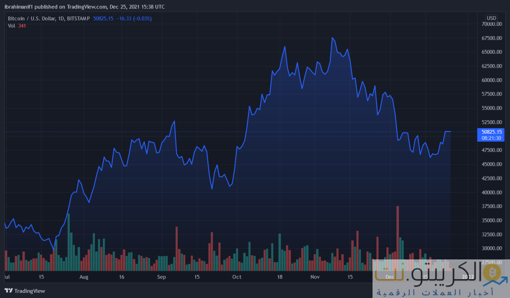
Task: Click the Sep label on the time axis
Action: click(x=161, y=277)
